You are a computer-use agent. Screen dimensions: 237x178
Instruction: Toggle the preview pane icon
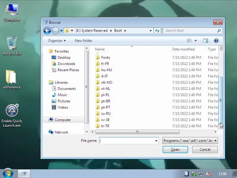(206, 41)
